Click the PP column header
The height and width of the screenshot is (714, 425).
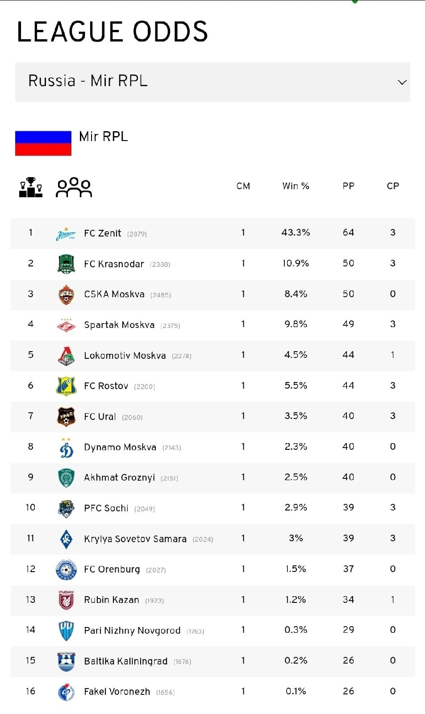click(348, 186)
